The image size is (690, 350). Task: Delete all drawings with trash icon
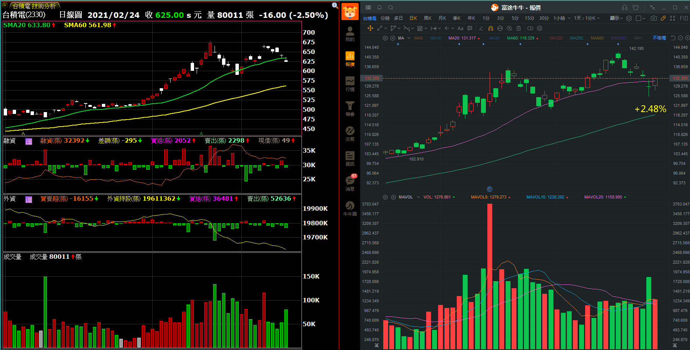519,28
